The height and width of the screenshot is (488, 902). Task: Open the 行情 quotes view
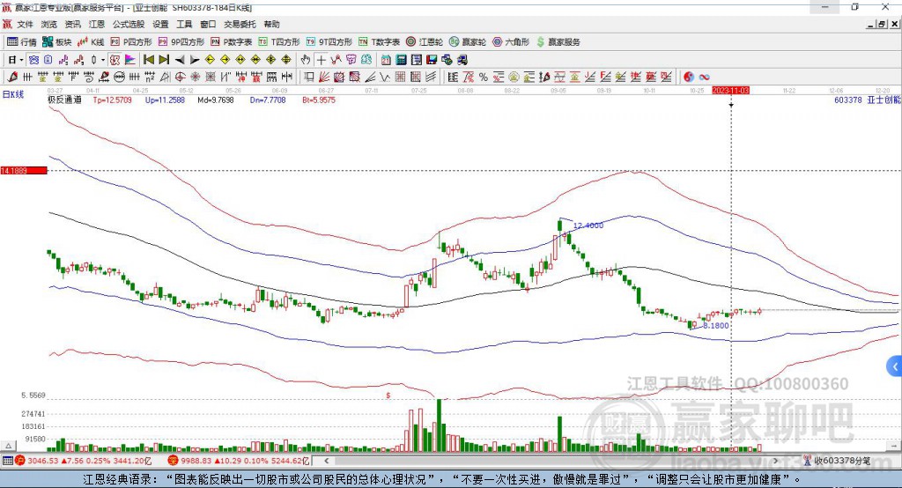point(21,42)
